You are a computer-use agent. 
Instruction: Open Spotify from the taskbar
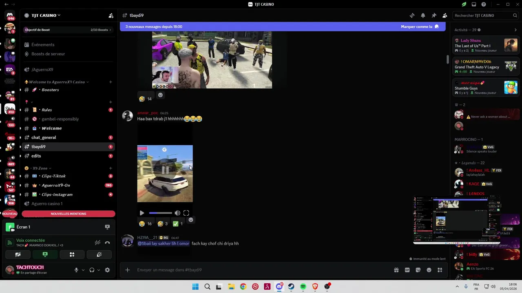pos(303,286)
